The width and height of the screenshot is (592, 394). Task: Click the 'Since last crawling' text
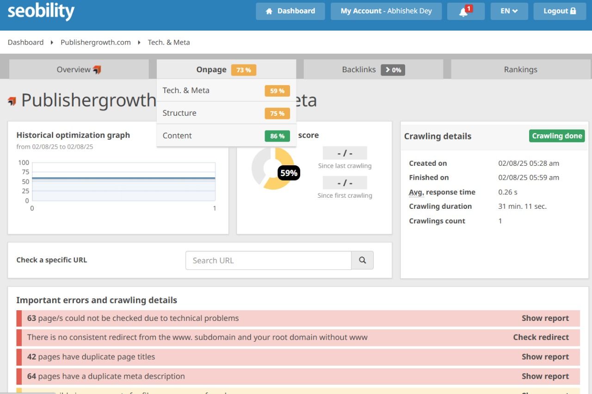[345, 166]
